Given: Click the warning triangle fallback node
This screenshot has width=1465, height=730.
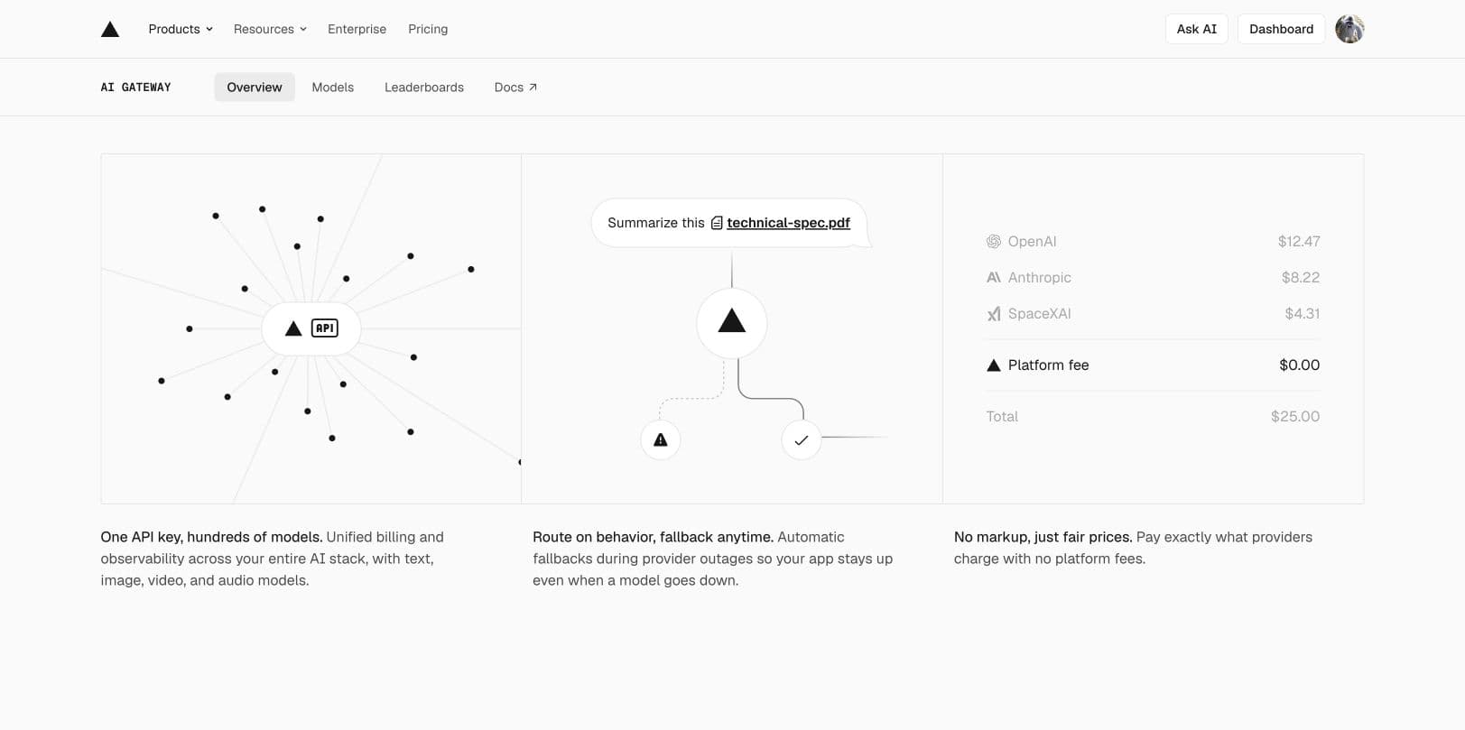Looking at the screenshot, I should point(661,440).
